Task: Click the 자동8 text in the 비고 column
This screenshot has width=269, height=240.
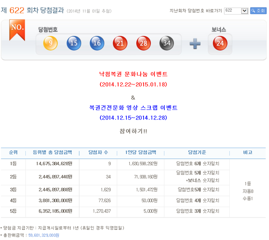Action: pos(248,191)
